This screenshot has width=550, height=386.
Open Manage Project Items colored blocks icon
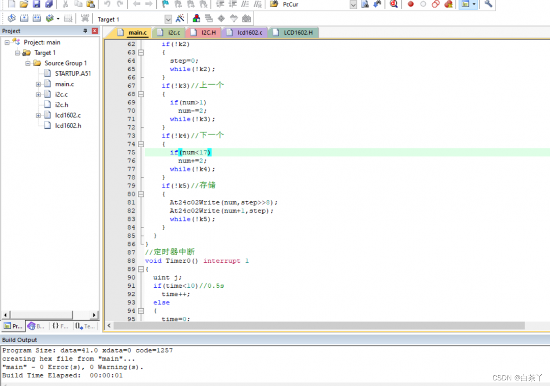tap(196, 19)
